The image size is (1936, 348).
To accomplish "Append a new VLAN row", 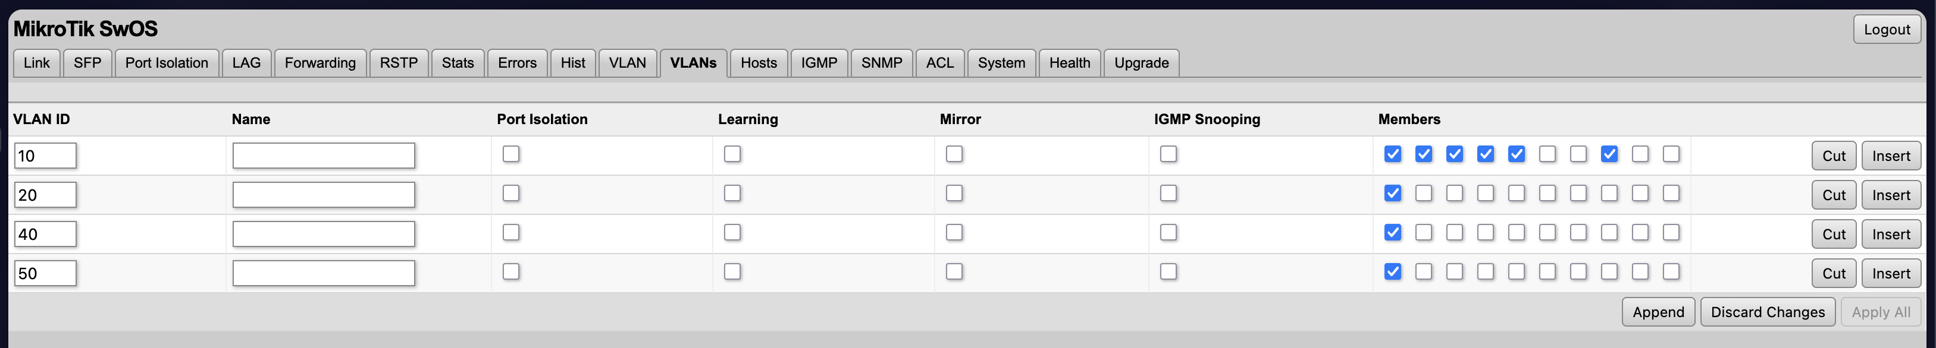I will pyautogui.click(x=1658, y=312).
